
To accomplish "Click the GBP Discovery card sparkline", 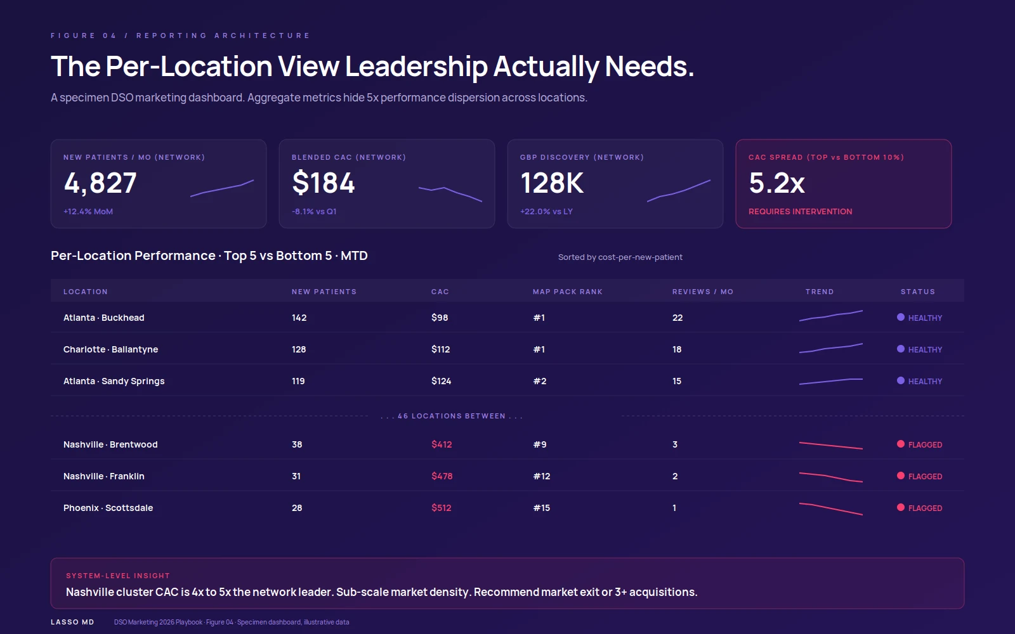I will coord(679,191).
